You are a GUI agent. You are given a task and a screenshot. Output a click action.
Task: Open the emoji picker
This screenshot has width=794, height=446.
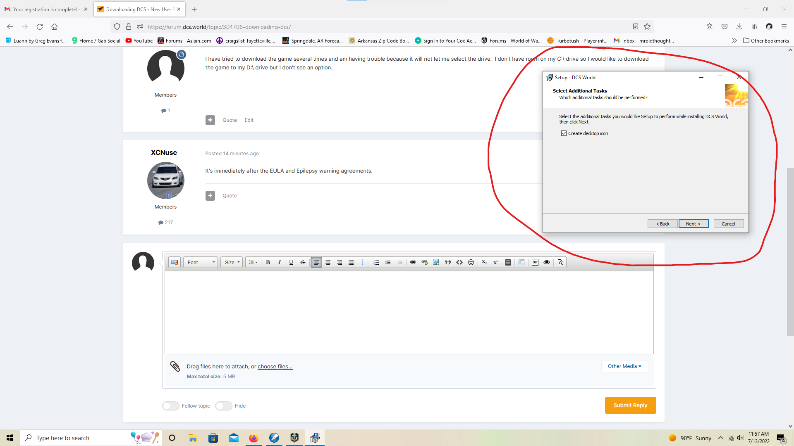coord(471,262)
